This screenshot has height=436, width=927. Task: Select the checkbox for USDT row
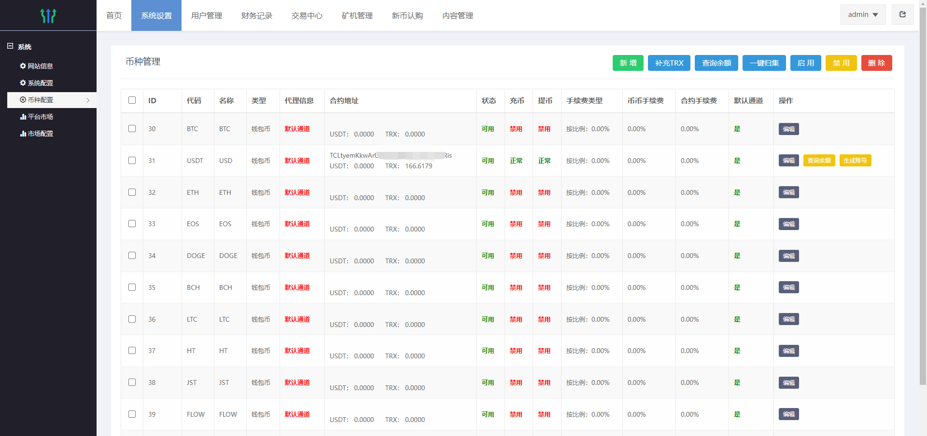point(132,161)
